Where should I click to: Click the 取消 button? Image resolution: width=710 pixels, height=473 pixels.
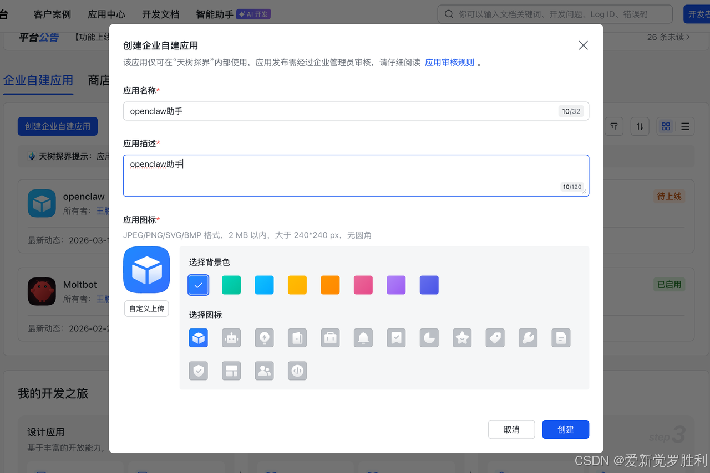click(x=511, y=429)
